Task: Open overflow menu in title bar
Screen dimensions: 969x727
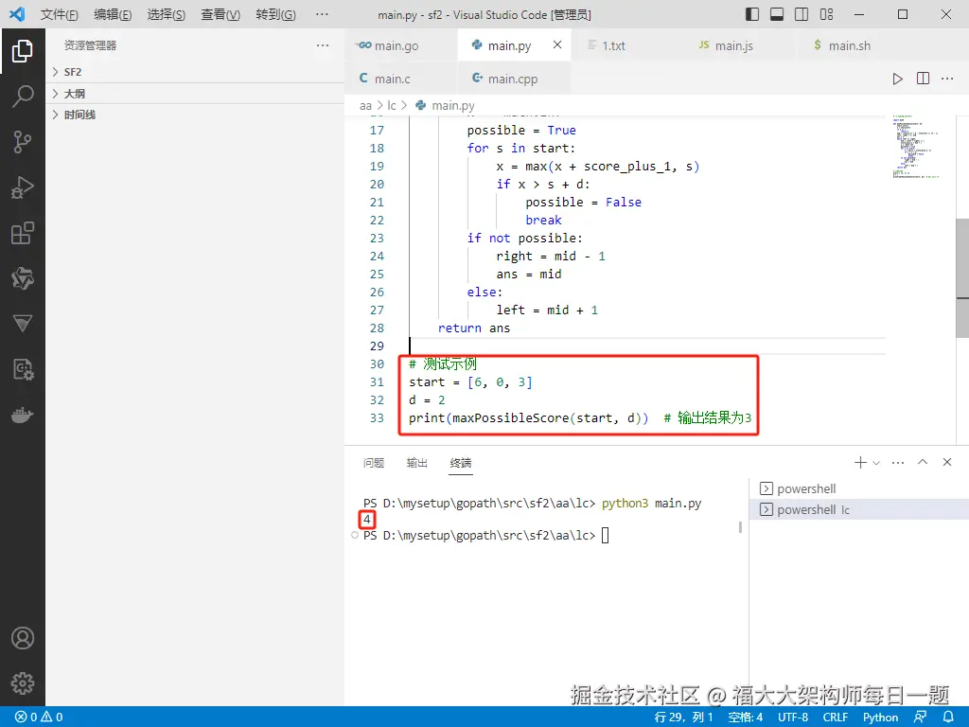Action: (322, 14)
